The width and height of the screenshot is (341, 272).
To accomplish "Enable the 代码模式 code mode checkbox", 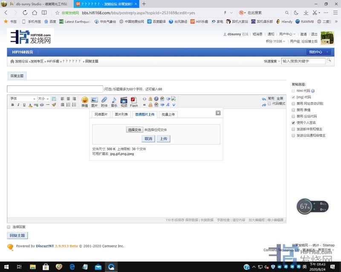I will click(x=269, y=104).
